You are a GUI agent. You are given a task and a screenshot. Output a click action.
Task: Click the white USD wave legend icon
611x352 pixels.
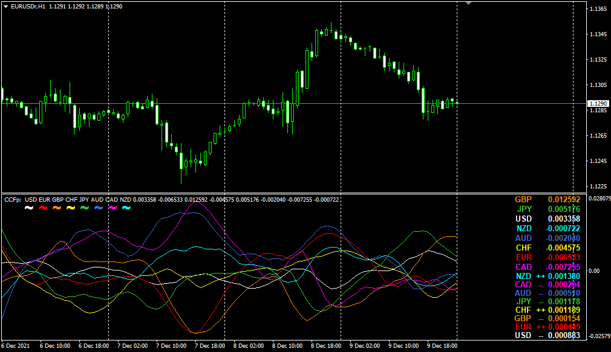click(x=28, y=208)
